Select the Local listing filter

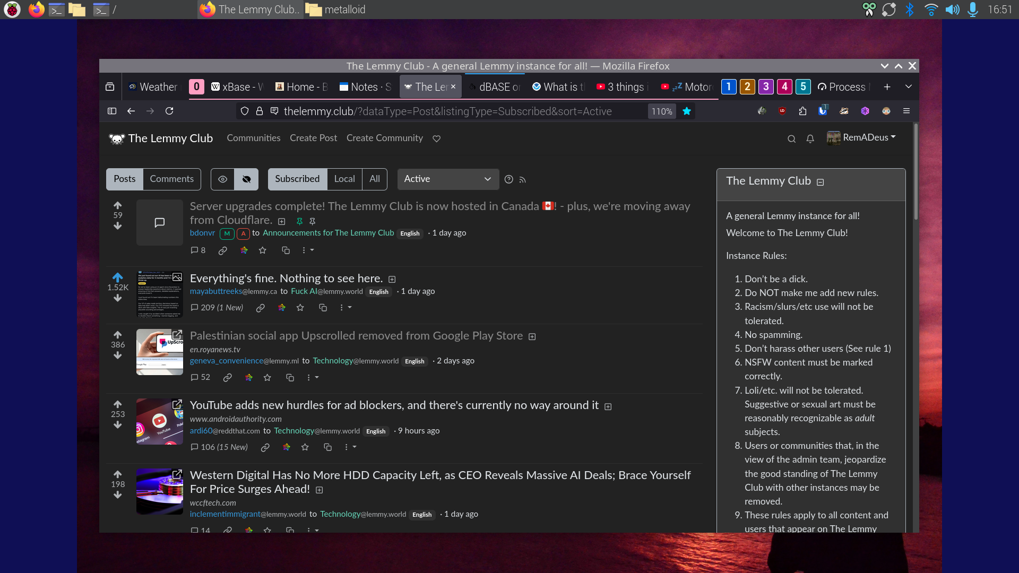(x=344, y=179)
